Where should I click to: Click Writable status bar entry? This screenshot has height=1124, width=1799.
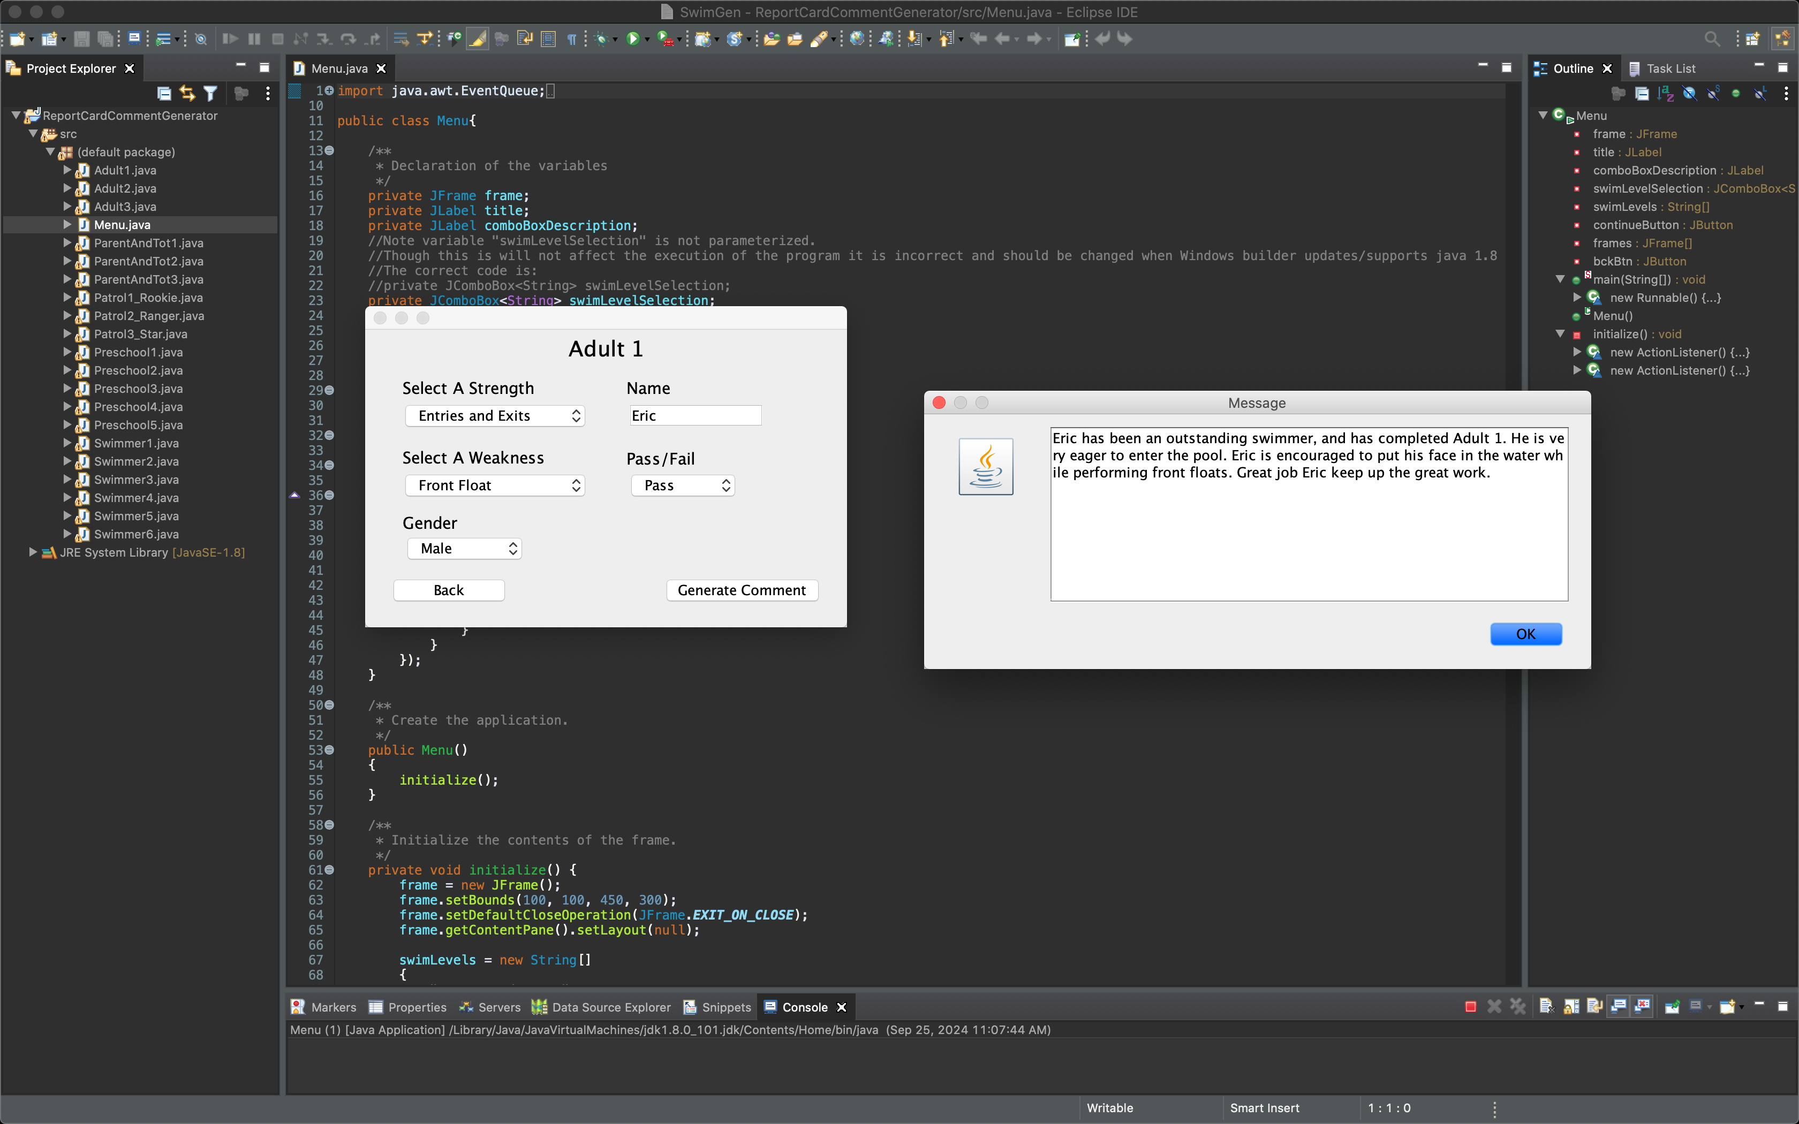point(1110,1107)
